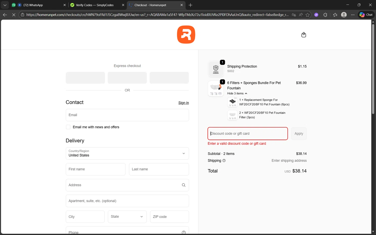Open the read aloud icon

301,15
